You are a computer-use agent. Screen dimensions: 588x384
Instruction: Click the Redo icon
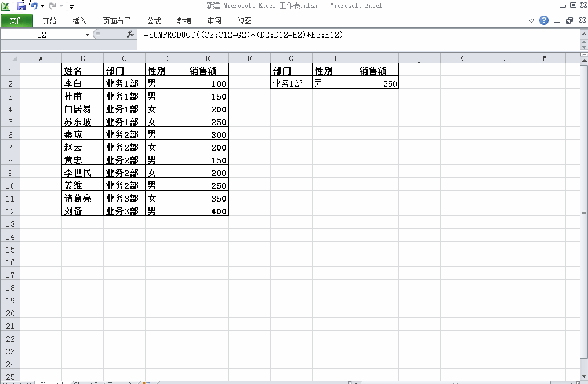click(52, 5)
